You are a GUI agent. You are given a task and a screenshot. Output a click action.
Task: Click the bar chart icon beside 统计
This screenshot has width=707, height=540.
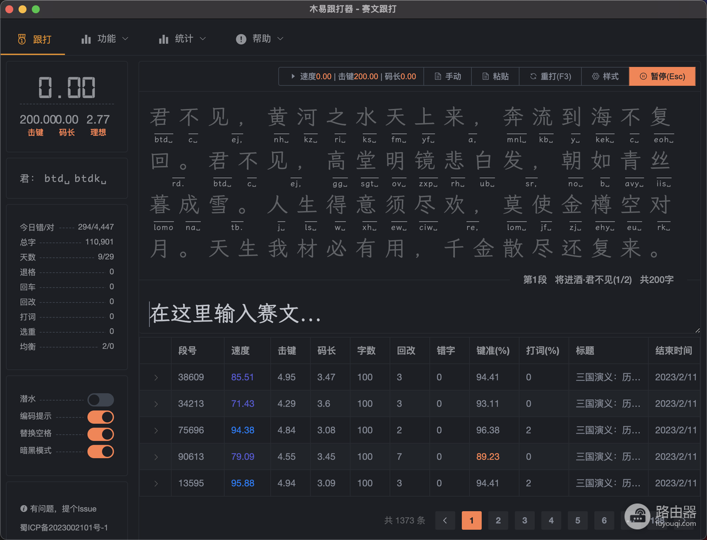click(164, 39)
